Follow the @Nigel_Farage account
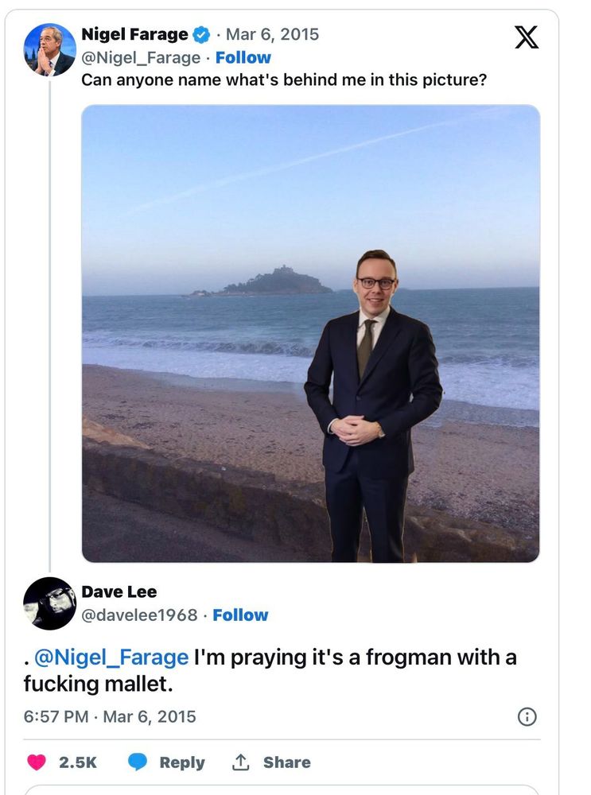The image size is (591, 795). click(x=243, y=57)
